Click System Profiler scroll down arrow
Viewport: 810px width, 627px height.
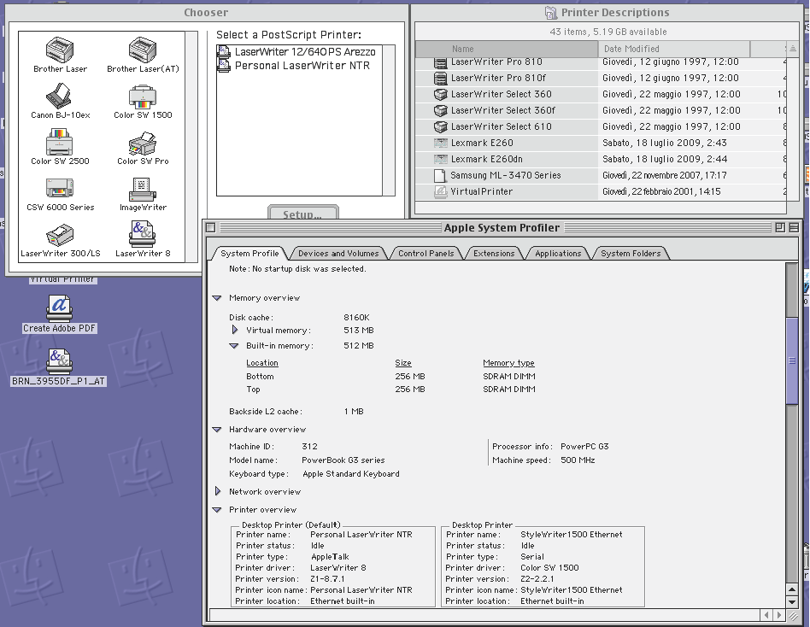(791, 601)
